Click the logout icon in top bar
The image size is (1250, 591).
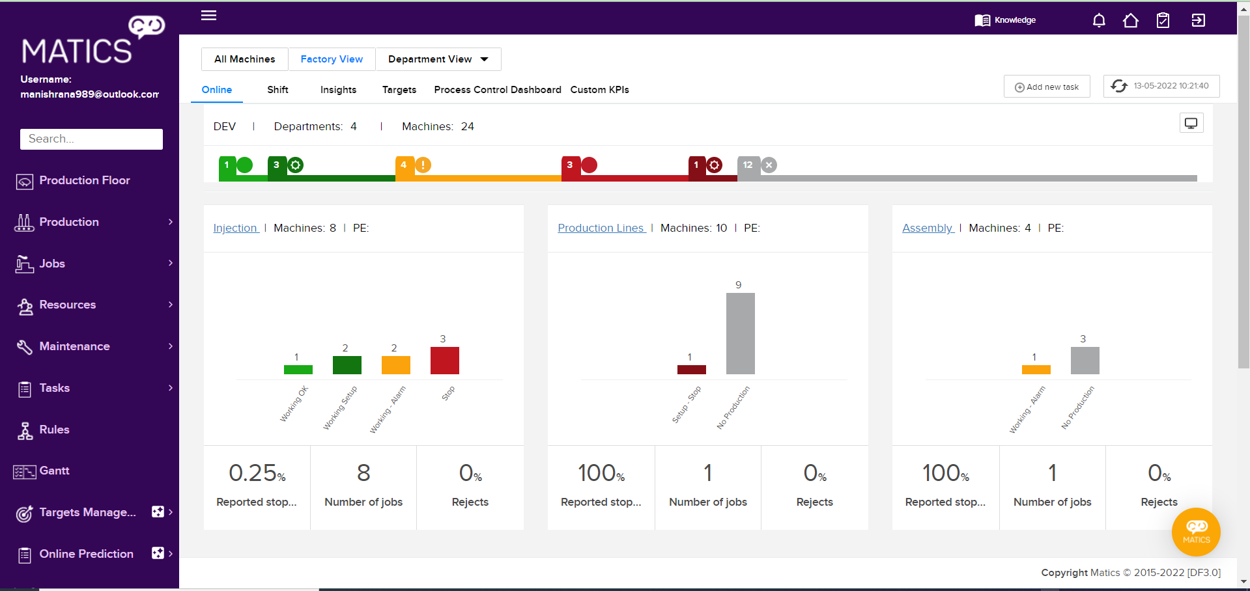pos(1198,21)
